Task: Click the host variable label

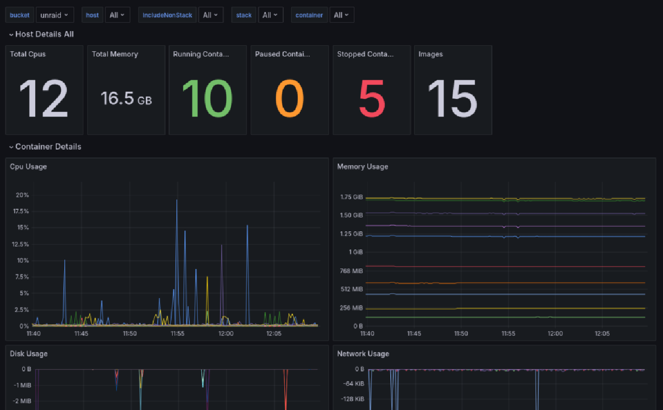Action: click(92, 15)
